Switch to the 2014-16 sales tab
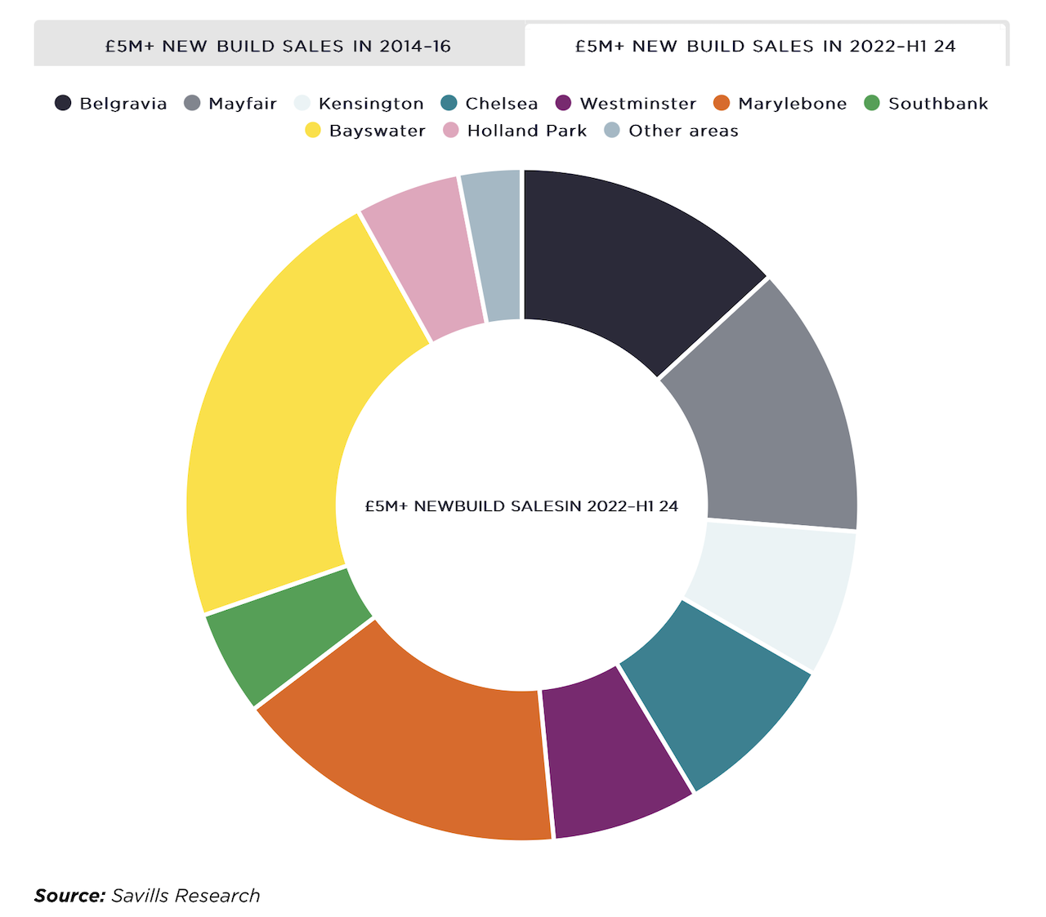Image resolution: width=1046 pixels, height=917 pixels. (278, 46)
